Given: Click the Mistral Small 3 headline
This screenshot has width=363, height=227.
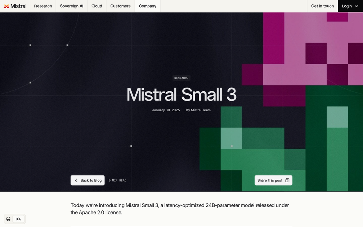Looking at the screenshot, I should click(181, 94).
